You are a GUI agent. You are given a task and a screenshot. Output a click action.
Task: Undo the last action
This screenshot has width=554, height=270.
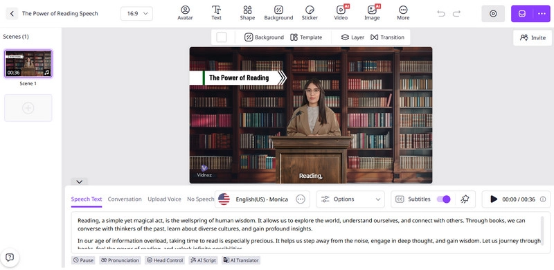441,14
